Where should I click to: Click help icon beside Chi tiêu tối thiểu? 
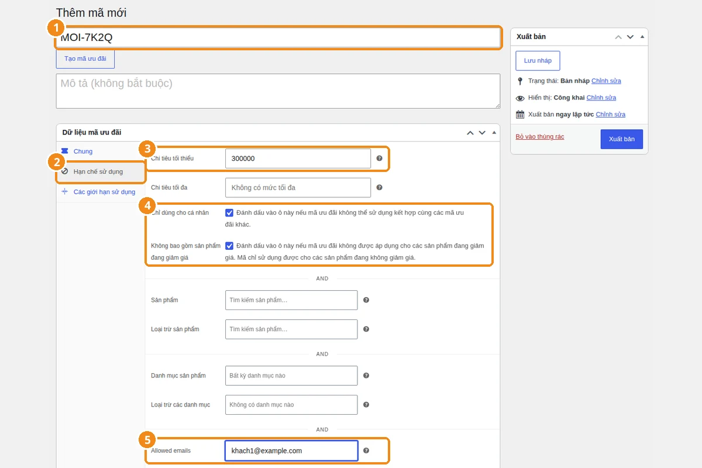click(379, 159)
